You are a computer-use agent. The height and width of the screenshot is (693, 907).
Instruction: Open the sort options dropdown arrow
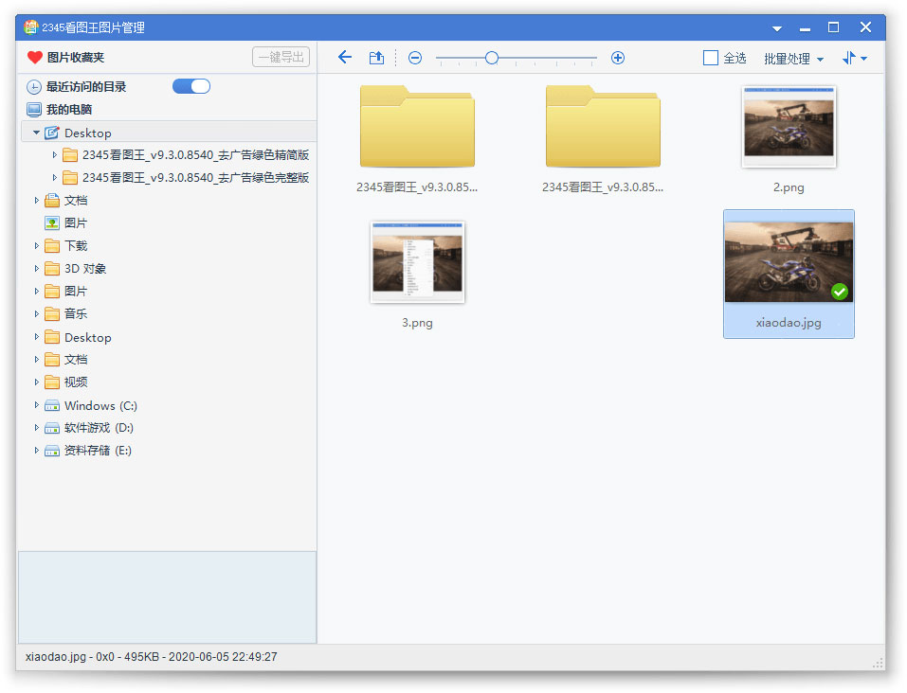pos(864,58)
